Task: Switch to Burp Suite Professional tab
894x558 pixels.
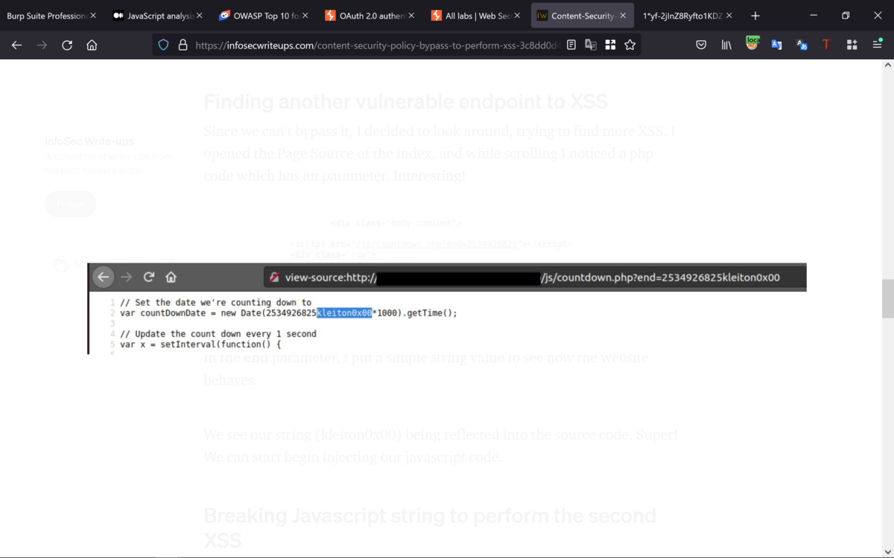Action: click(48, 16)
